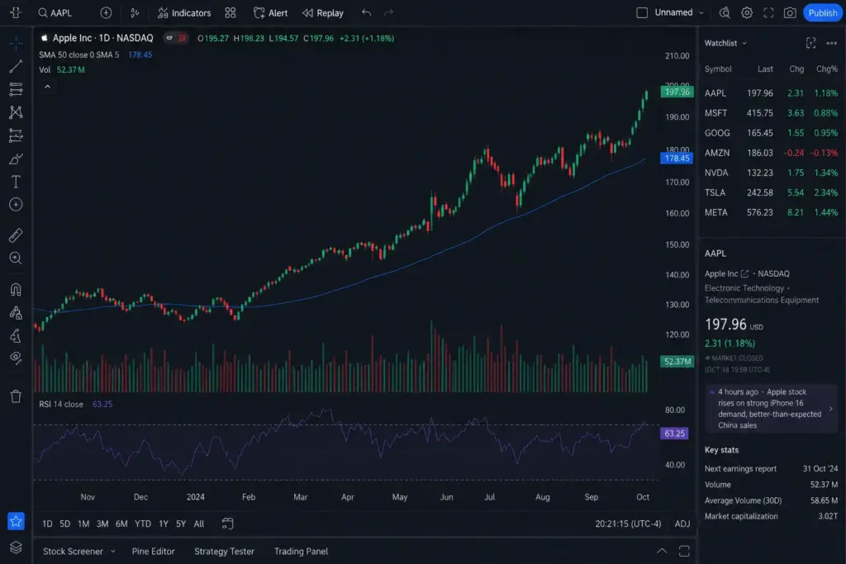Select TSLA in the watchlist

click(771, 192)
